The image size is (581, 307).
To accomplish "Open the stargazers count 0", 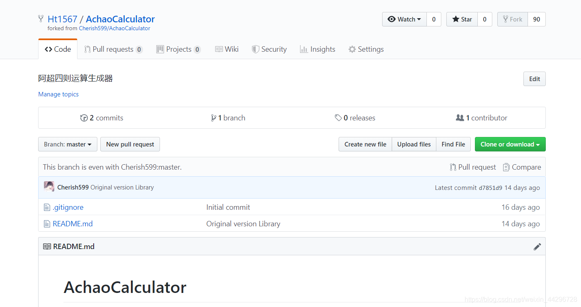I will 485,19.
